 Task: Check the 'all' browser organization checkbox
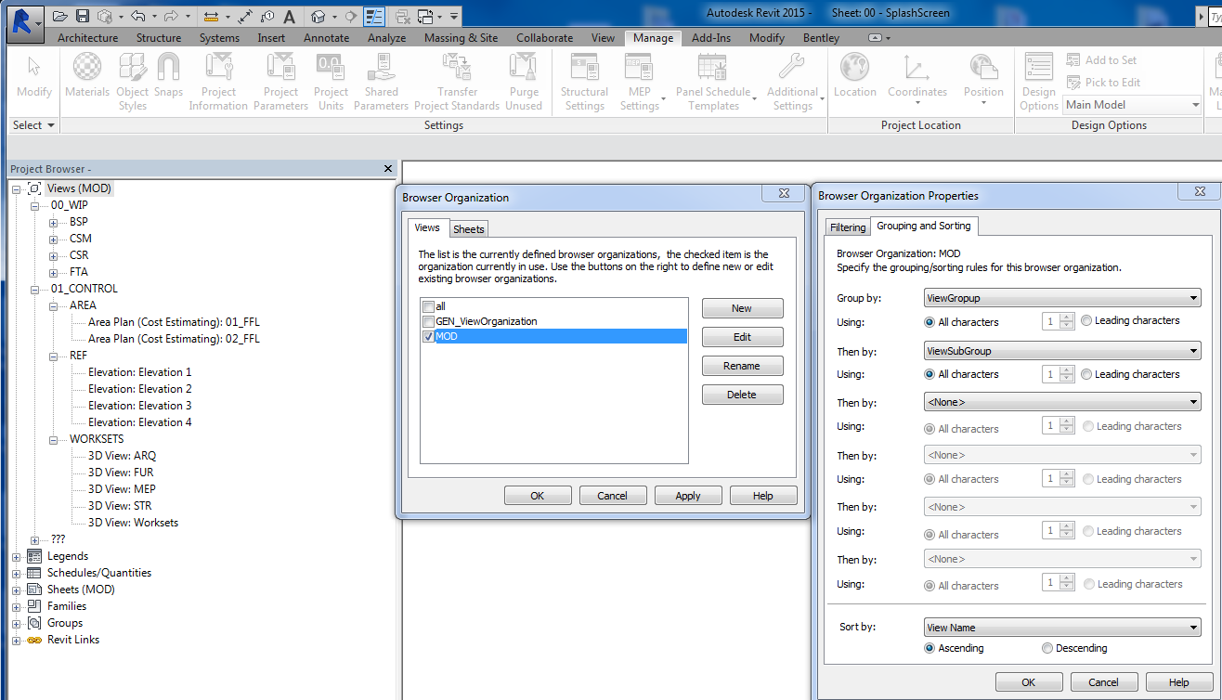[428, 307]
